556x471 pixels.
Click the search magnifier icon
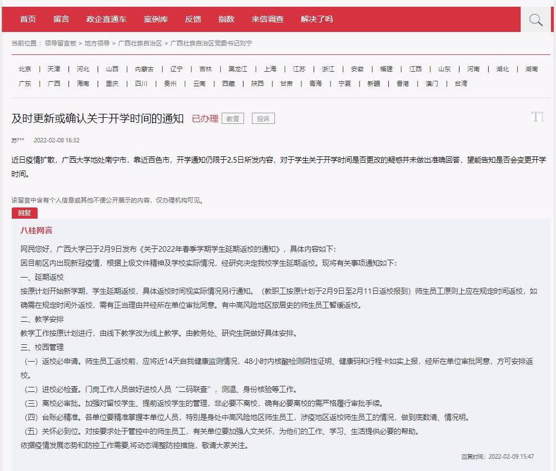pyautogui.click(x=536, y=20)
